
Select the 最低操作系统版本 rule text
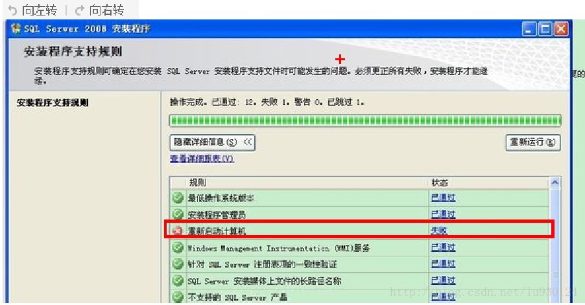221,198
